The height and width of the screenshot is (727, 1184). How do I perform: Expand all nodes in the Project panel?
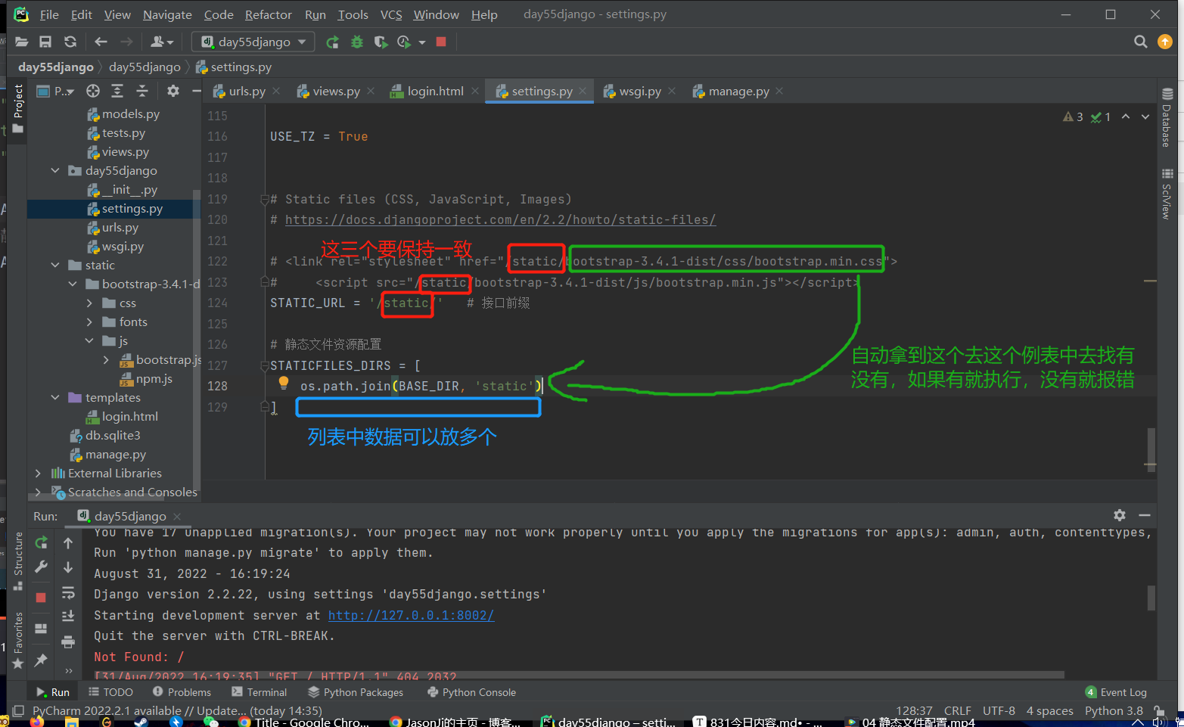pos(117,91)
